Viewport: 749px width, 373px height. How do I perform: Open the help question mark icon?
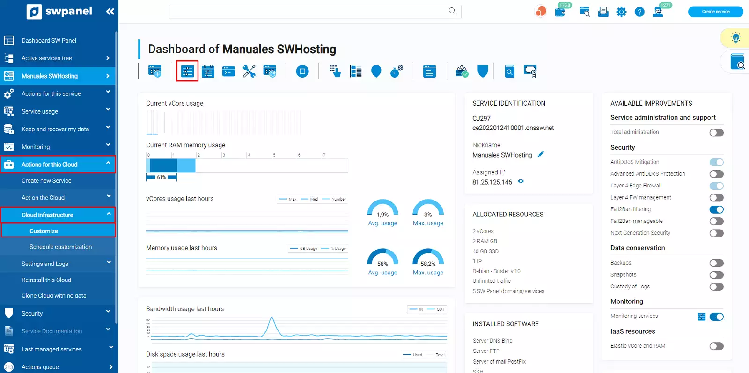click(639, 12)
